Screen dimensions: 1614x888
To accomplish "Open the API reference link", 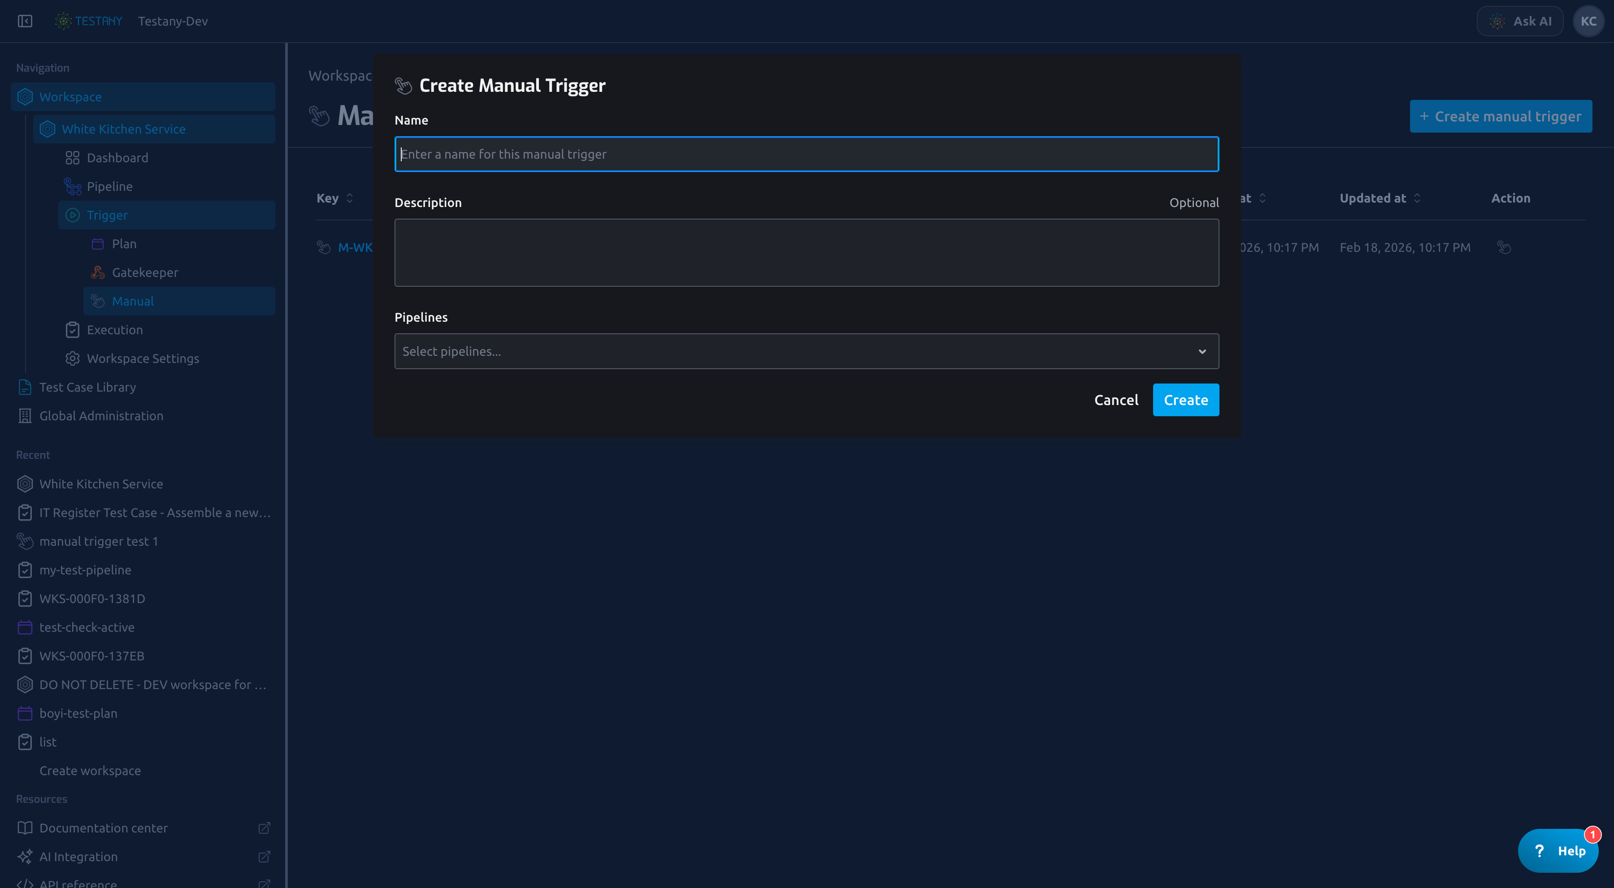I will pos(78,883).
